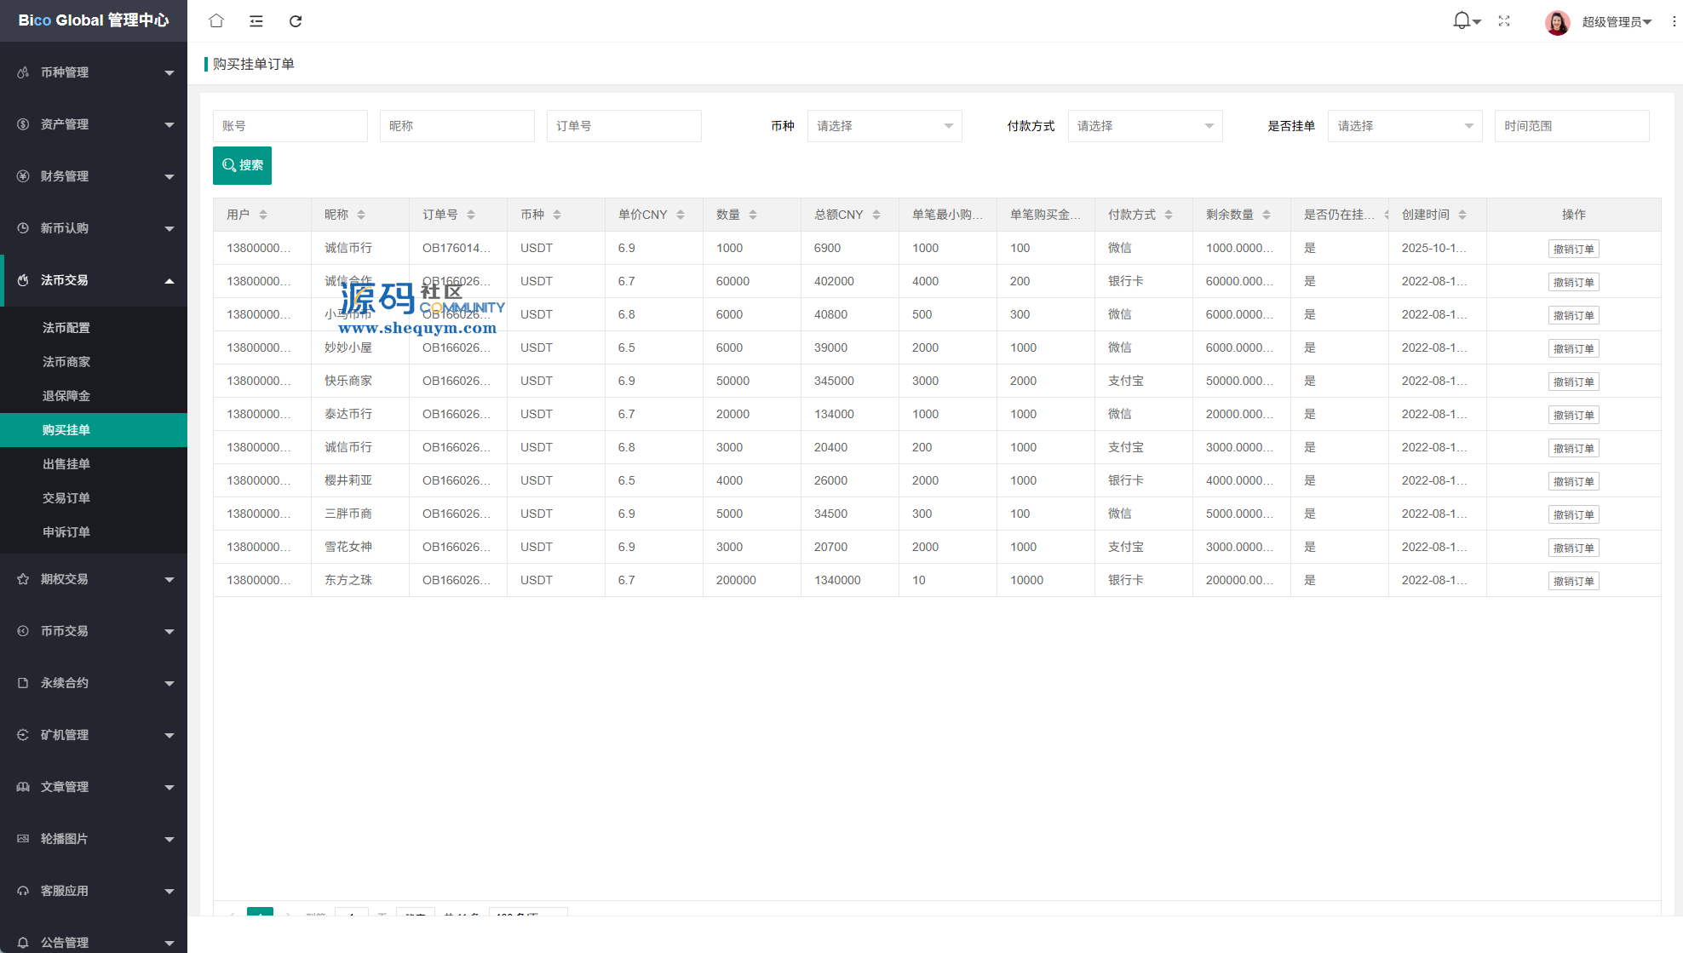Click 撤销订单 for 快乐商家 row
1683x953 pixels.
click(1573, 382)
